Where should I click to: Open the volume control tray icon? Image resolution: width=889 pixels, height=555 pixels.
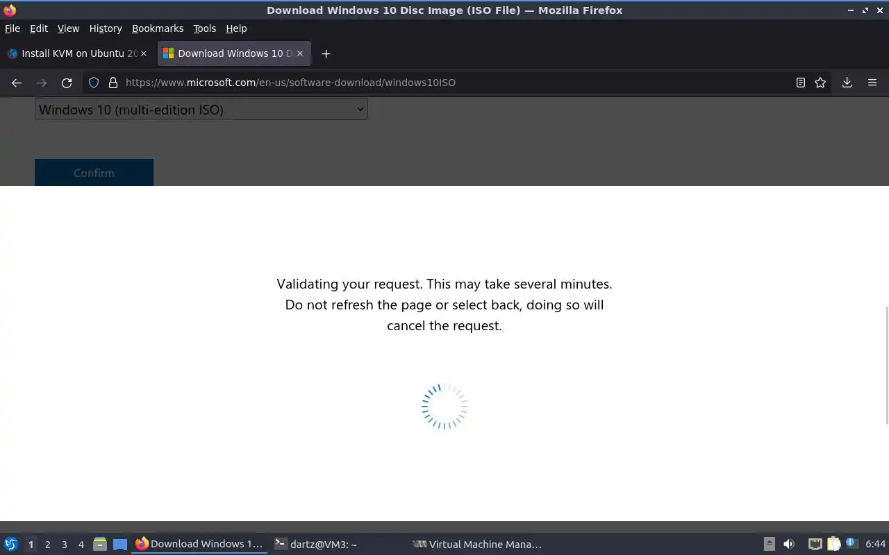789,545
